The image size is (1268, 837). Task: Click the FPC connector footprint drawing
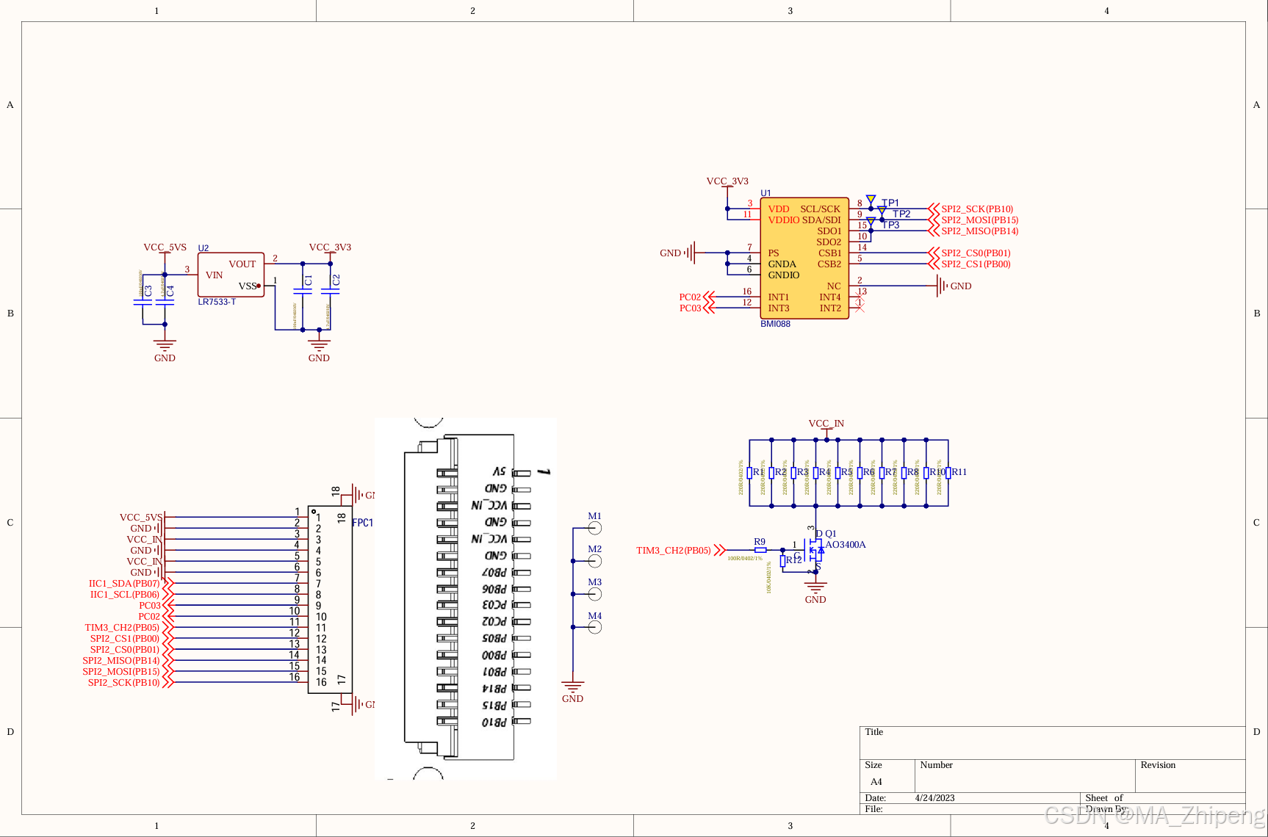(466, 599)
